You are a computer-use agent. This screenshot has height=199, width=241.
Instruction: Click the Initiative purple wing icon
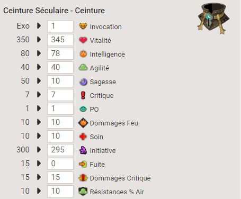point(83,150)
